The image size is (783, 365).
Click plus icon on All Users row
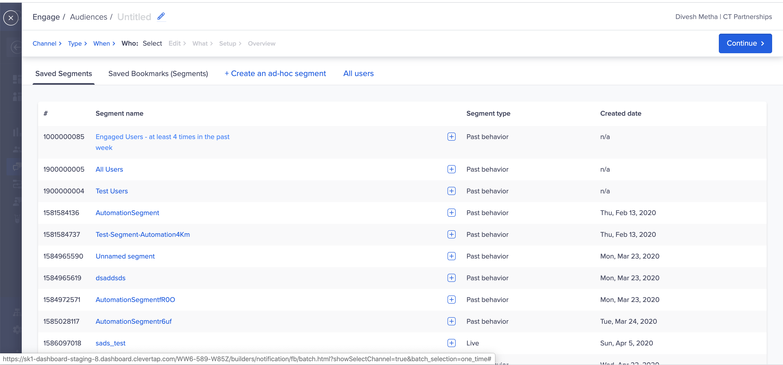(x=451, y=169)
